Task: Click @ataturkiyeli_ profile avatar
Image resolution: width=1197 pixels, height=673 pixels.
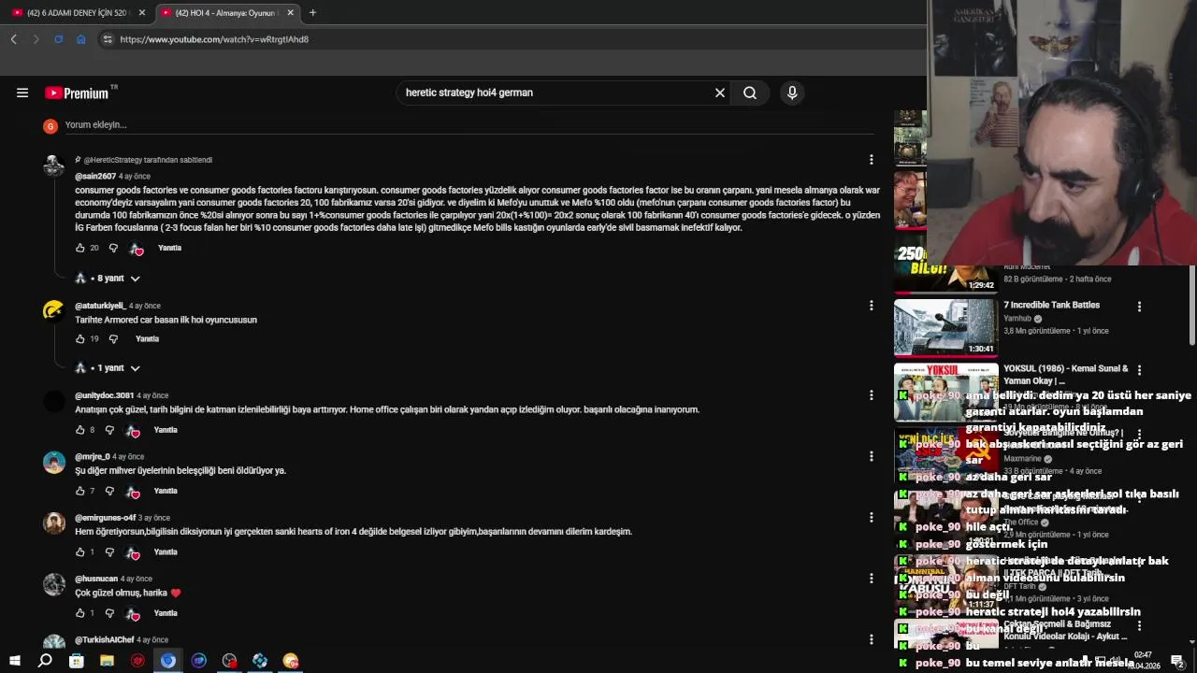Action: click(x=54, y=311)
